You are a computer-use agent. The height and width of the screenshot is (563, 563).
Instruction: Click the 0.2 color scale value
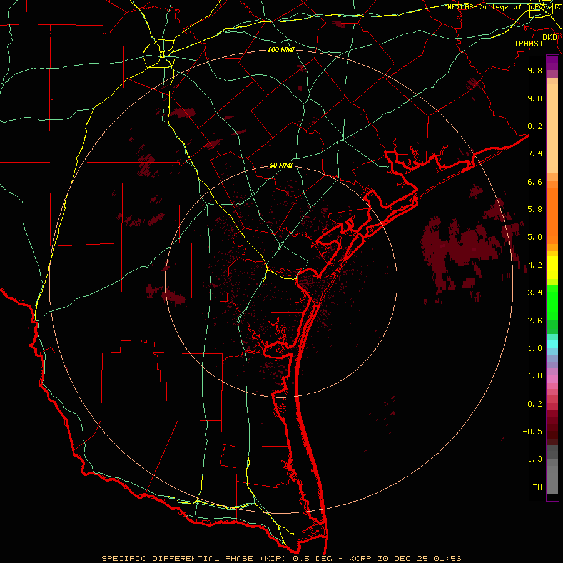click(535, 404)
